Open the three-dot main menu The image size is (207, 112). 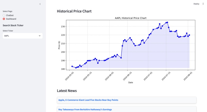[x=203, y=4]
